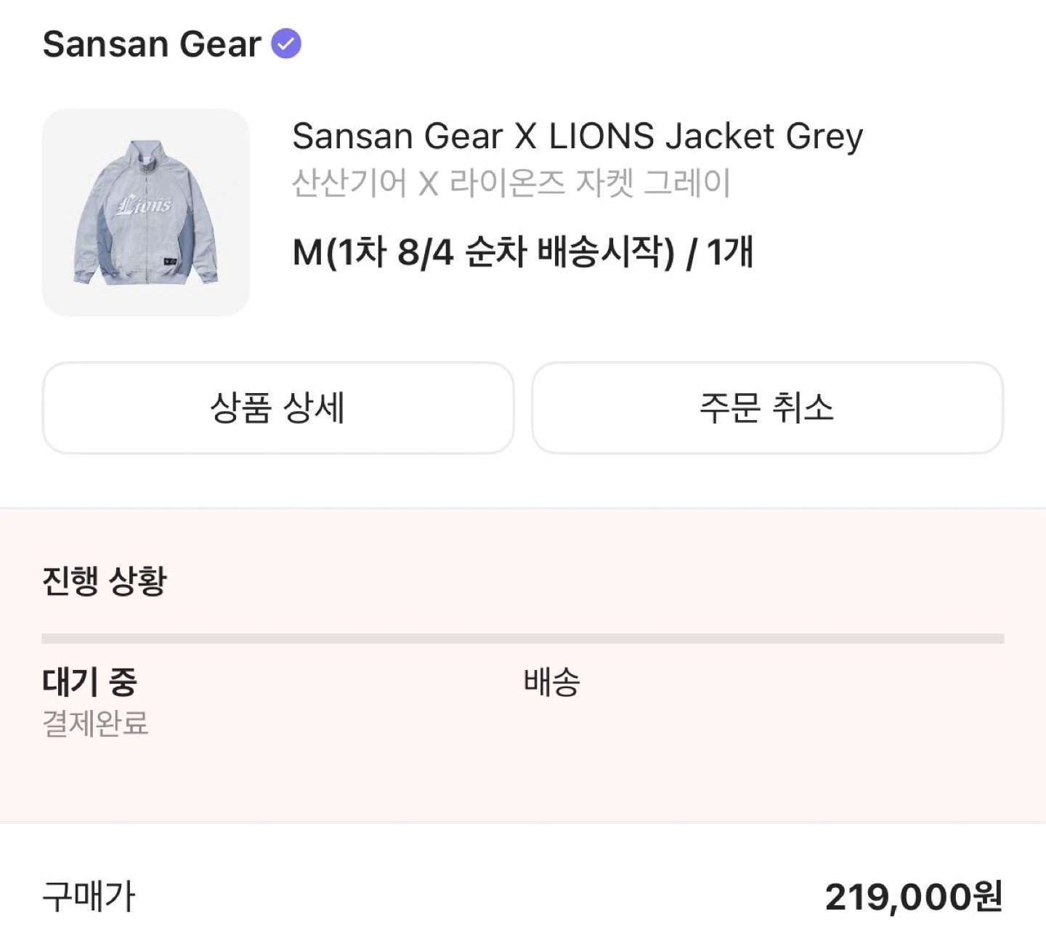Image resolution: width=1046 pixels, height=946 pixels.
Task: Select the 대기 중 status step
Action: [89, 682]
